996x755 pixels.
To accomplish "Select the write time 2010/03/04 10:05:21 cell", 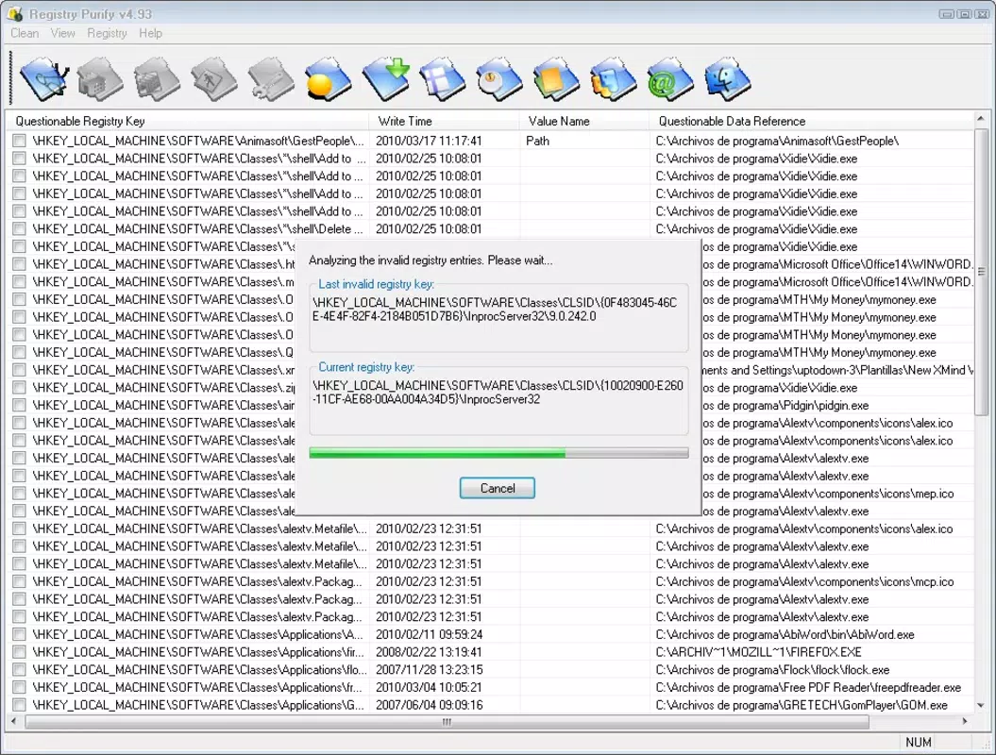I will click(x=429, y=687).
